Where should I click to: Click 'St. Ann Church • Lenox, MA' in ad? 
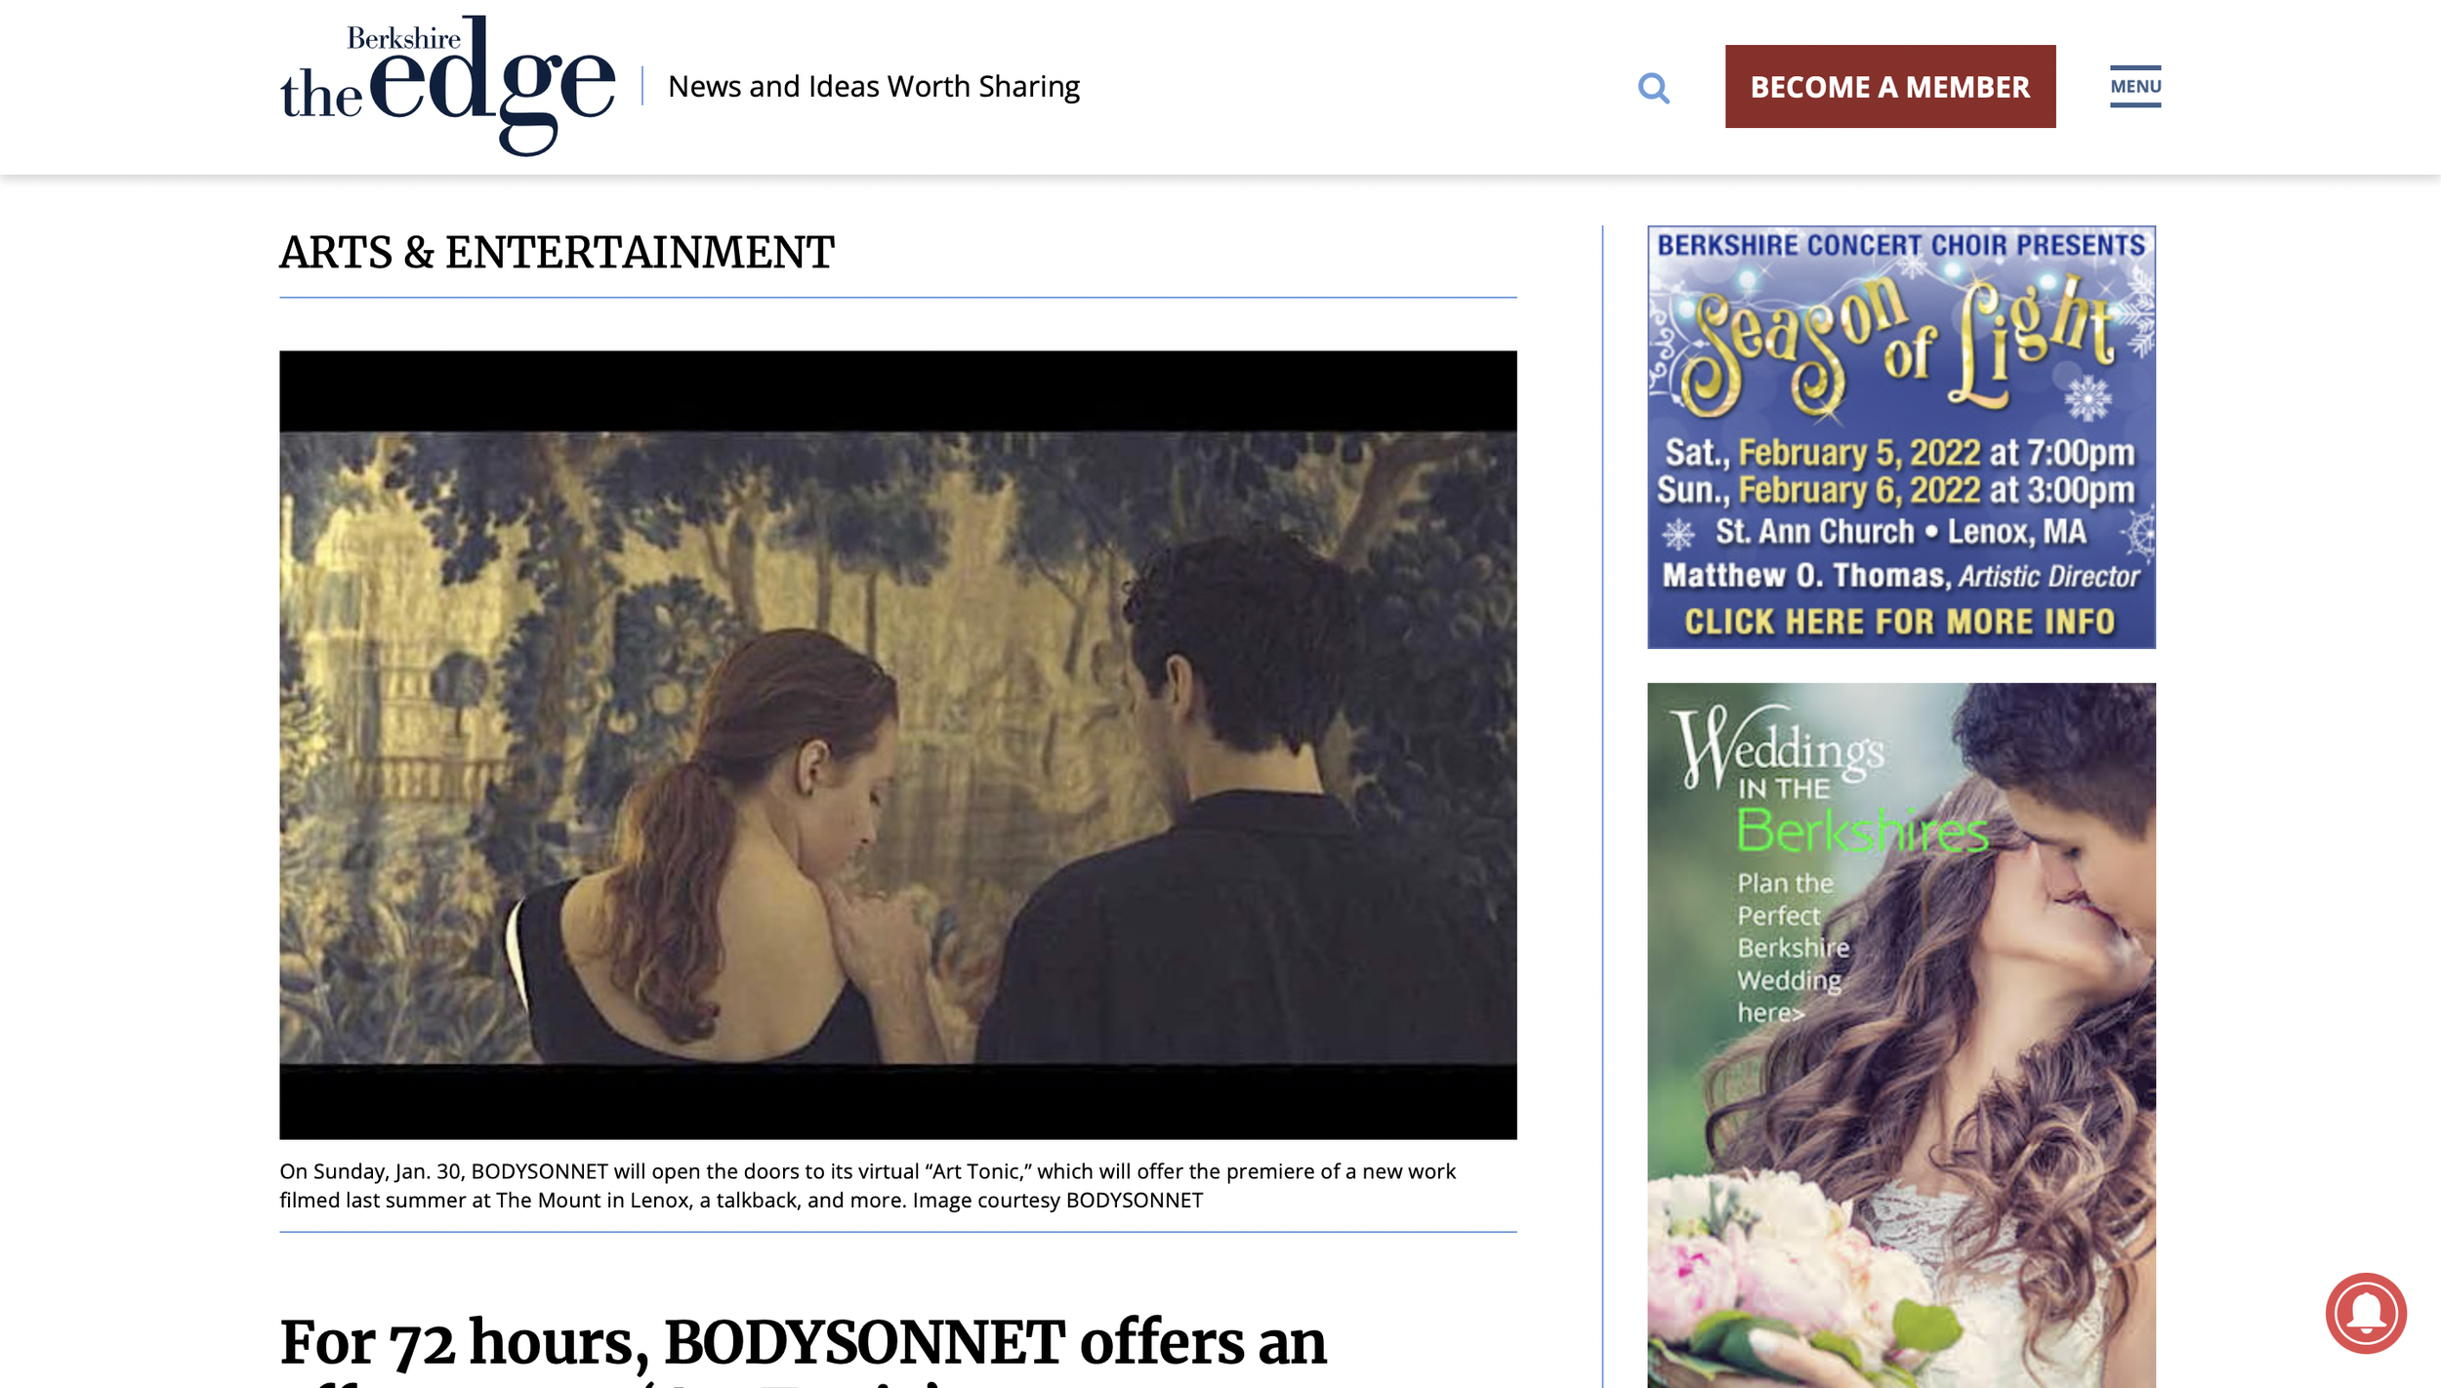pyautogui.click(x=1900, y=532)
